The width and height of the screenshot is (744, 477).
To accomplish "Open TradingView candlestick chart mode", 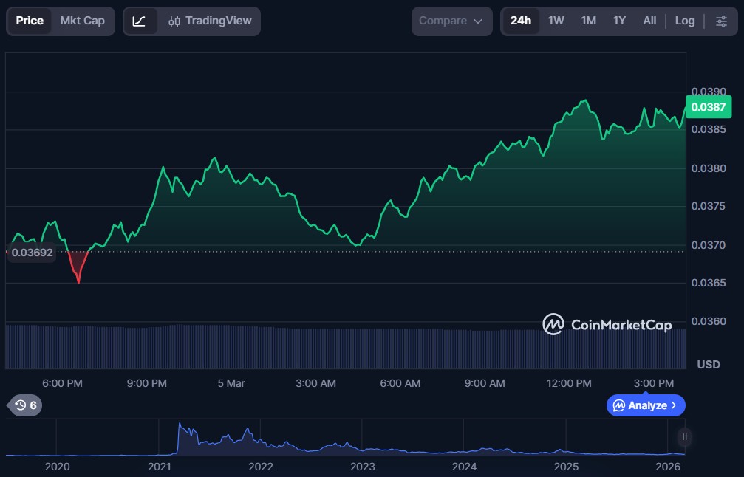I will tap(210, 21).
